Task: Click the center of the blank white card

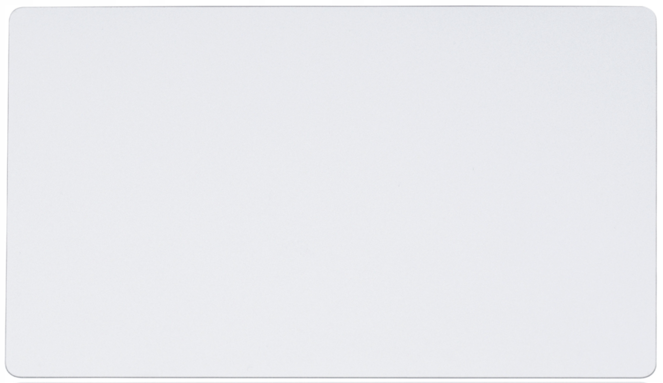Action: tap(331, 192)
